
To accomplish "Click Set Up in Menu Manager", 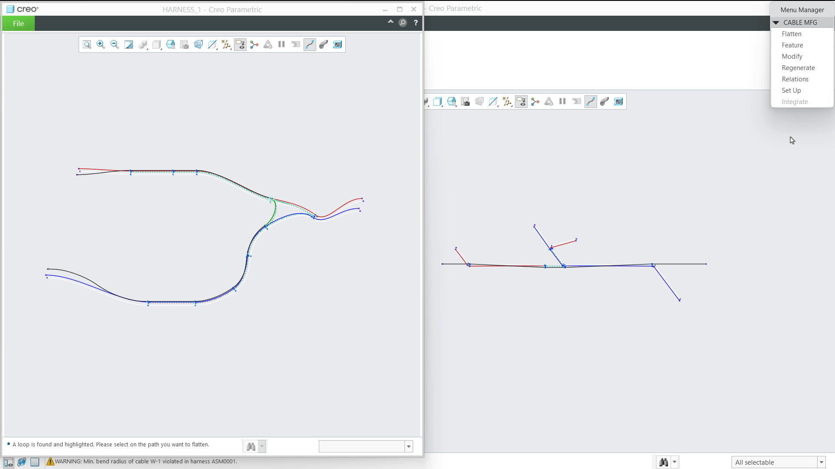I will click(x=791, y=90).
